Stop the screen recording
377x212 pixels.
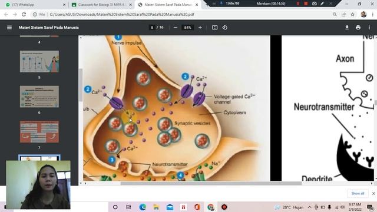pos(306,4)
